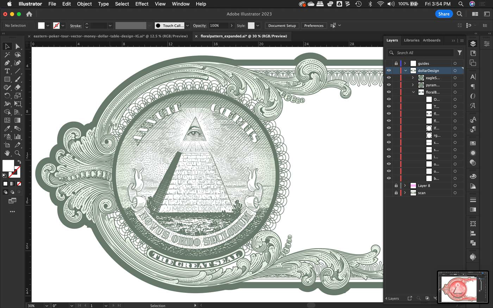Hide the 'rg...' object in layers

[389, 135]
